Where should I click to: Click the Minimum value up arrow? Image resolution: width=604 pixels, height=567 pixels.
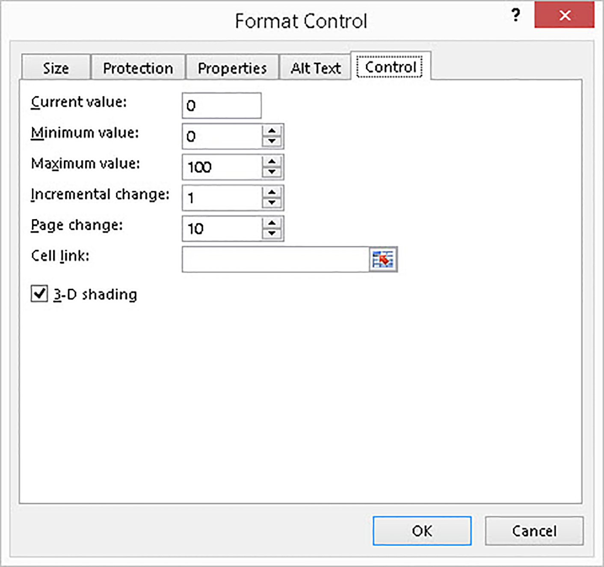pos(272,131)
